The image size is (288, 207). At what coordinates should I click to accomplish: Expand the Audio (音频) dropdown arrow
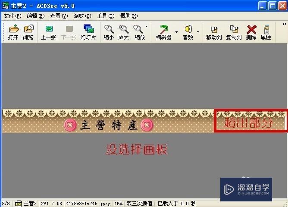[x=198, y=32]
